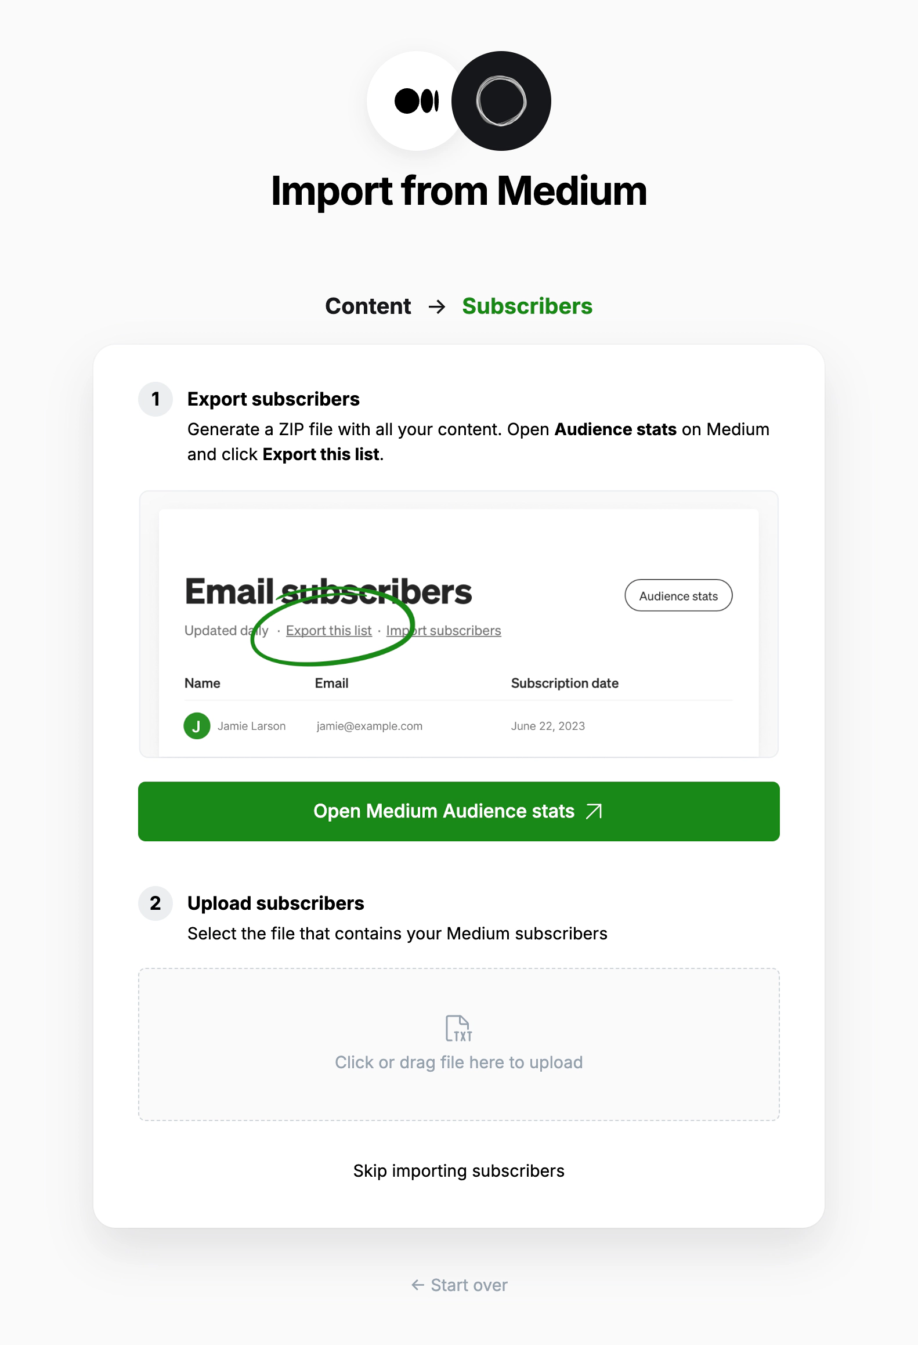The image size is (918, 1345).
Task: Click the green J avatar for Jamie Larson
Action: tap(197, 726)
